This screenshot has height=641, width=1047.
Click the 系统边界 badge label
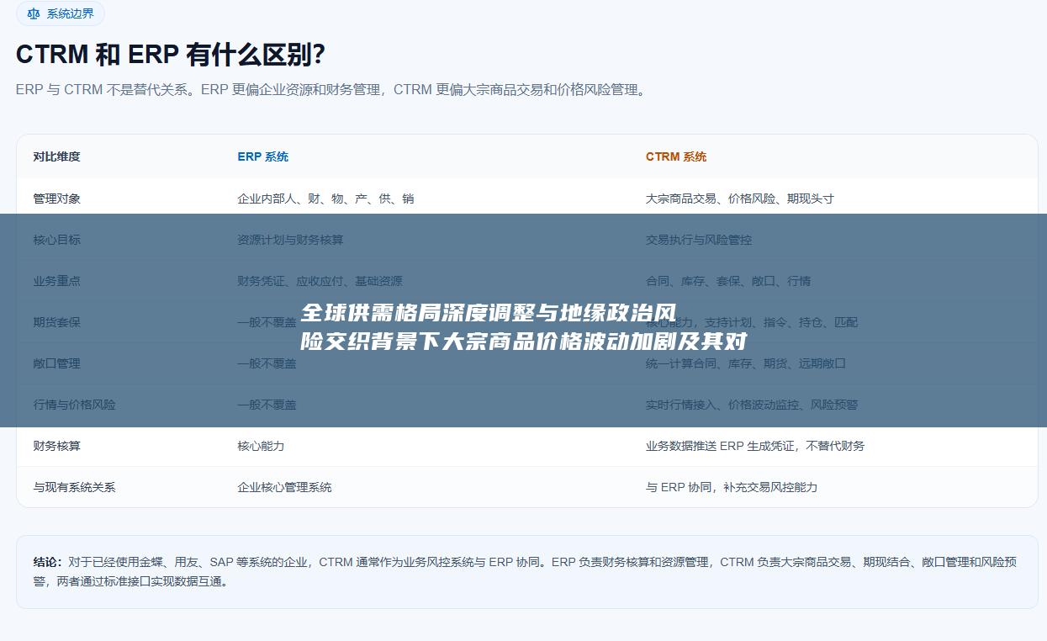tap(71, 13)
